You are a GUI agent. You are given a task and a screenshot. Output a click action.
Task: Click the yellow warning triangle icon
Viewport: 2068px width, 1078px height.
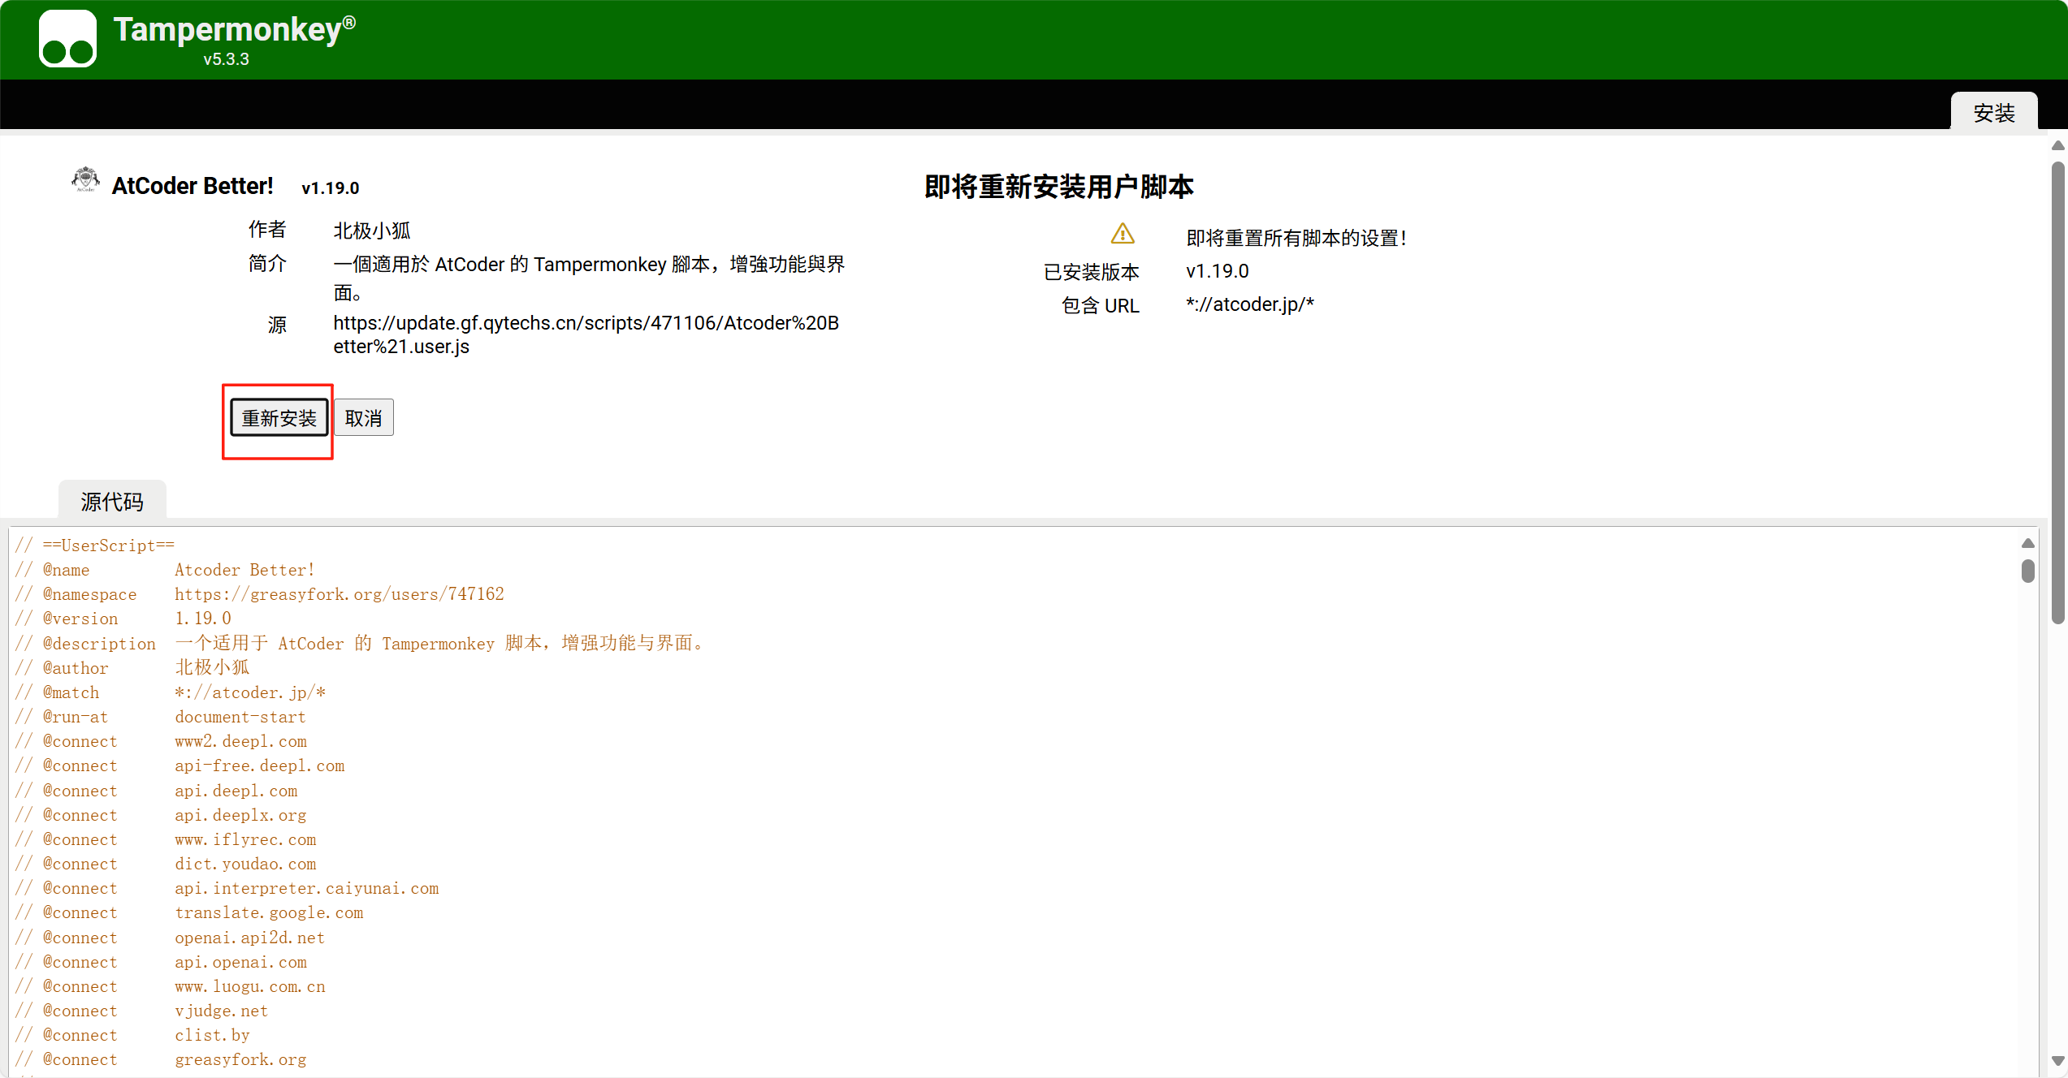coord(1123,235)
